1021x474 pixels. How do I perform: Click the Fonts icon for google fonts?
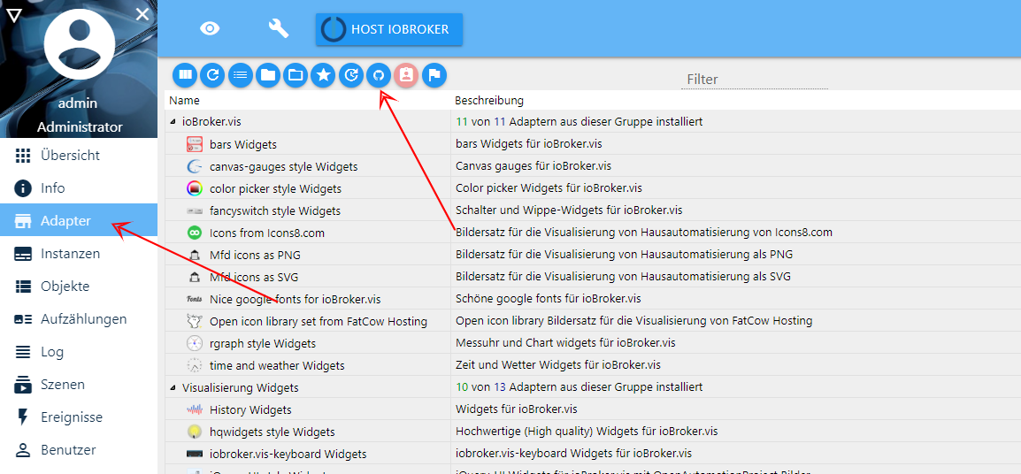195,299
